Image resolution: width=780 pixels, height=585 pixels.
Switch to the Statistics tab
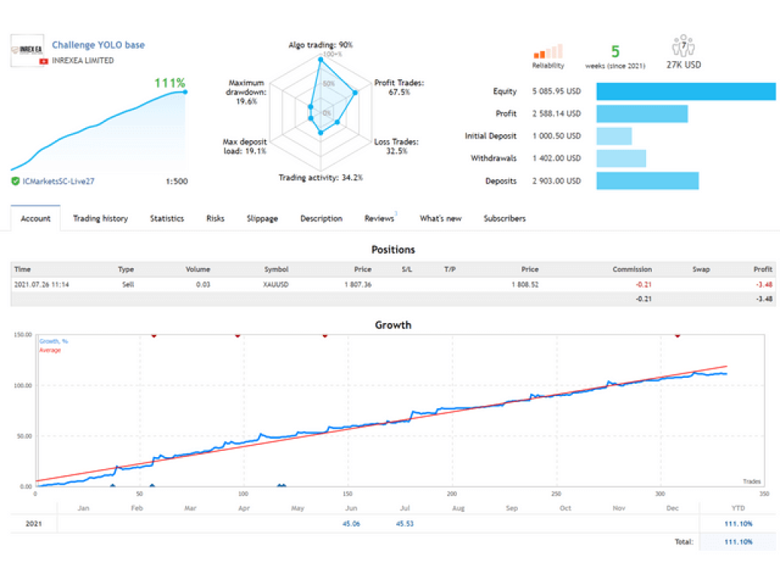[x=167, y=219]
